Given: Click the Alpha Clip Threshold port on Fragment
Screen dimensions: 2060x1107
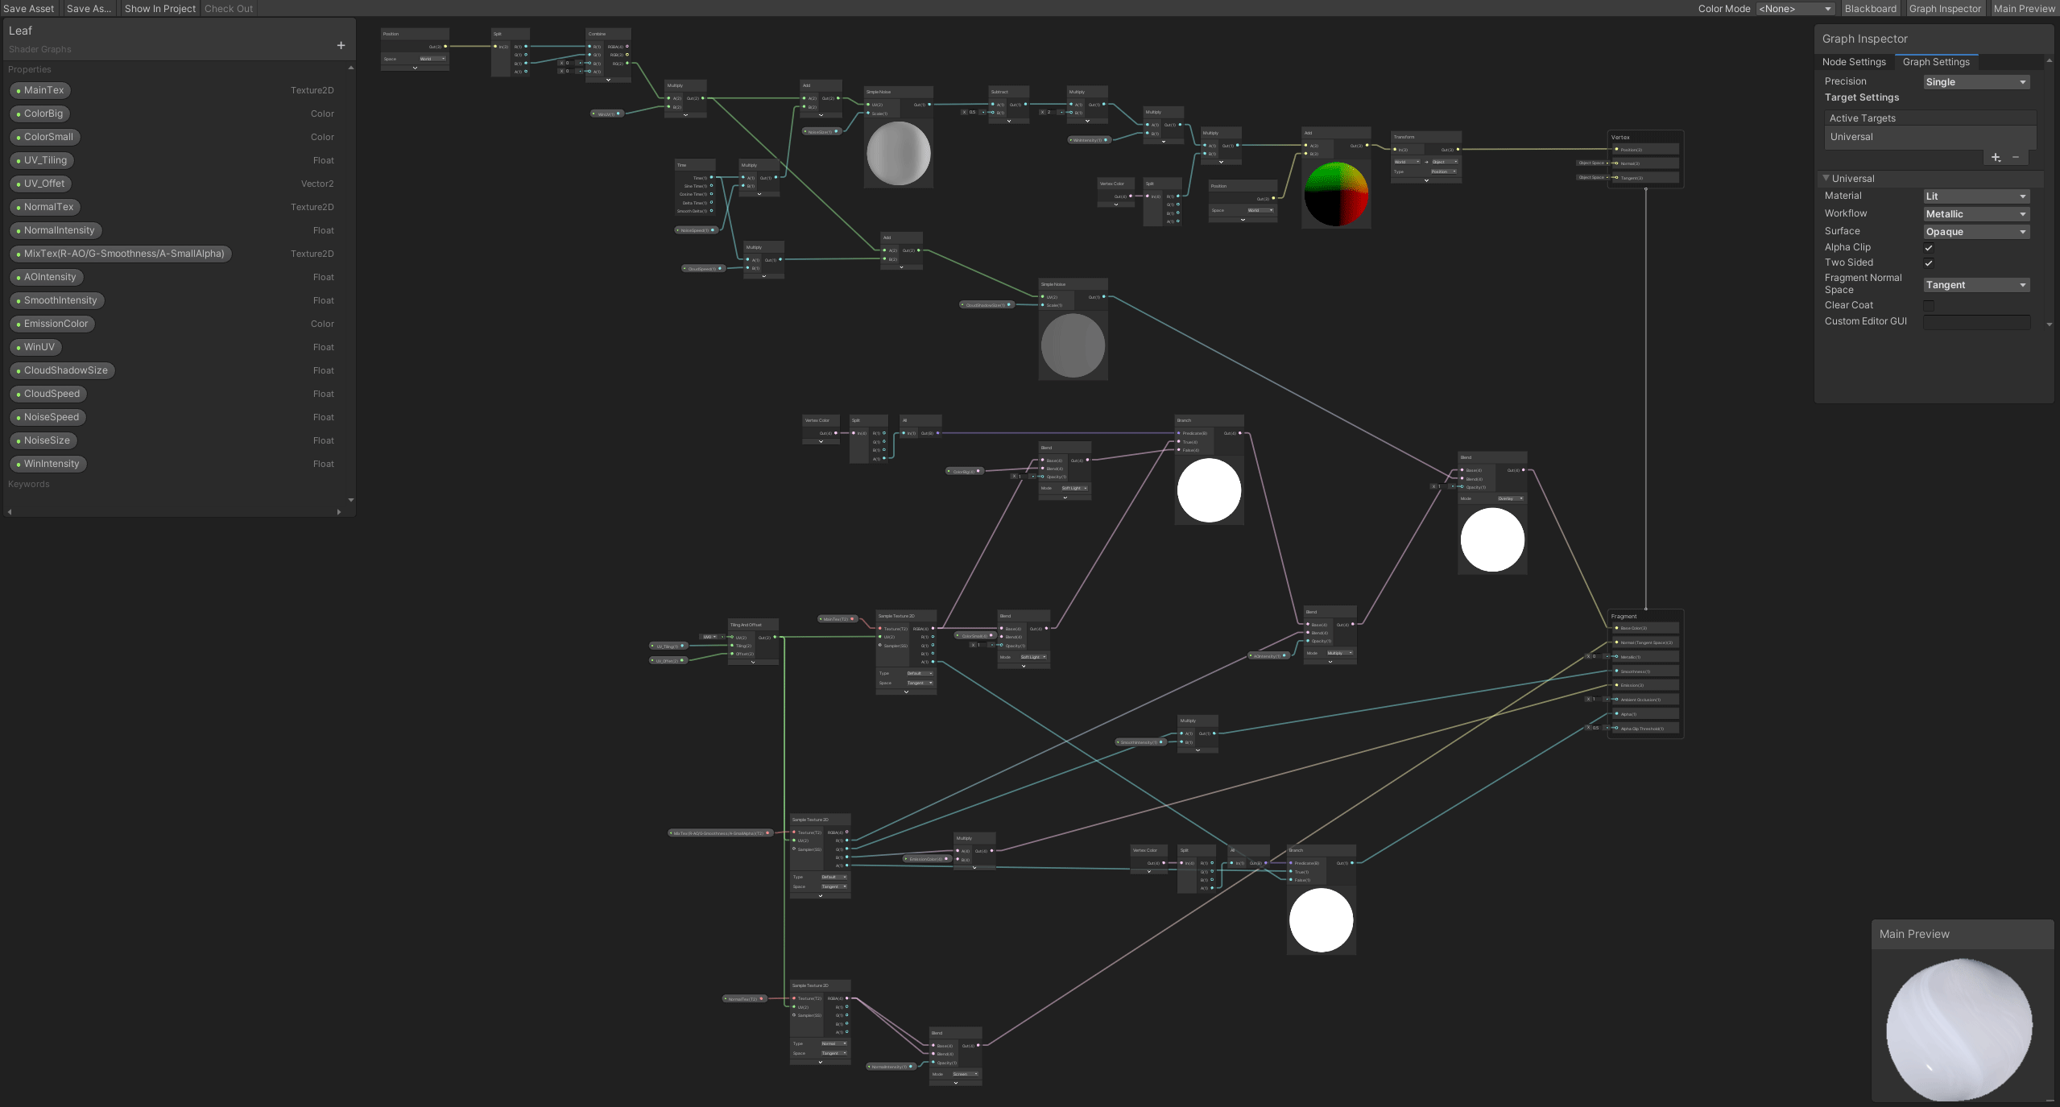Looking at the screenshot, I should click(1616, 729).
